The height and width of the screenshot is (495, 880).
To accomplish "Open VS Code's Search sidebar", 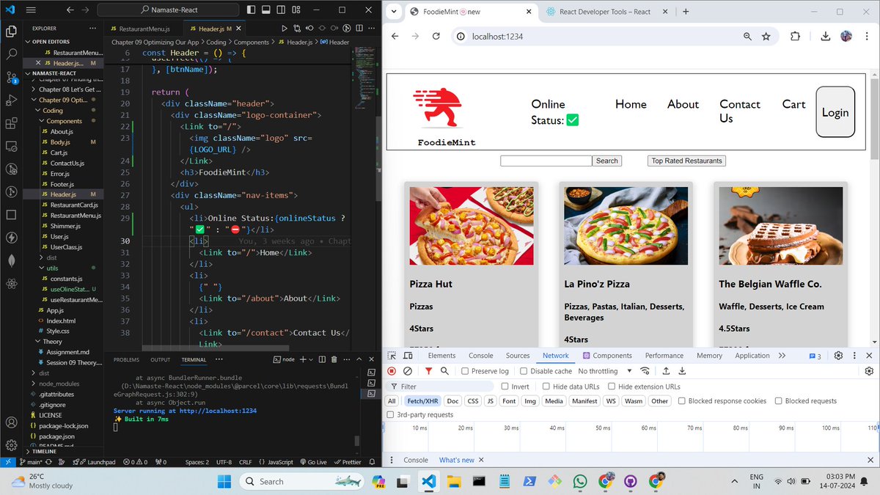I will [x=10, y=54].
